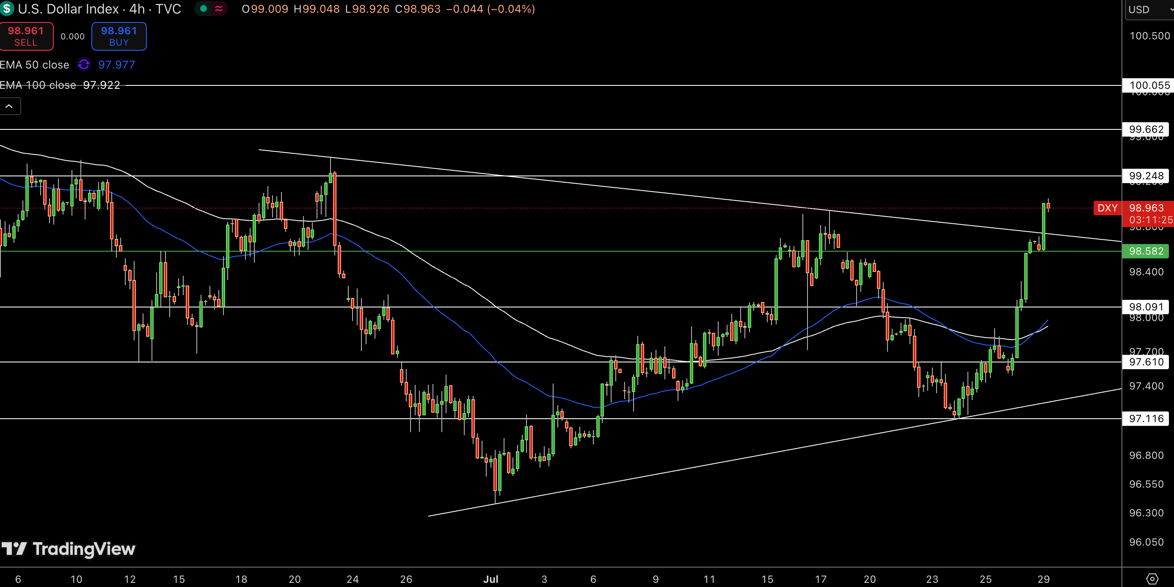The height and width of the screenshot is (587, 1174).
Task: Click the spread value 0.000
Action: [x=72, y=36]
